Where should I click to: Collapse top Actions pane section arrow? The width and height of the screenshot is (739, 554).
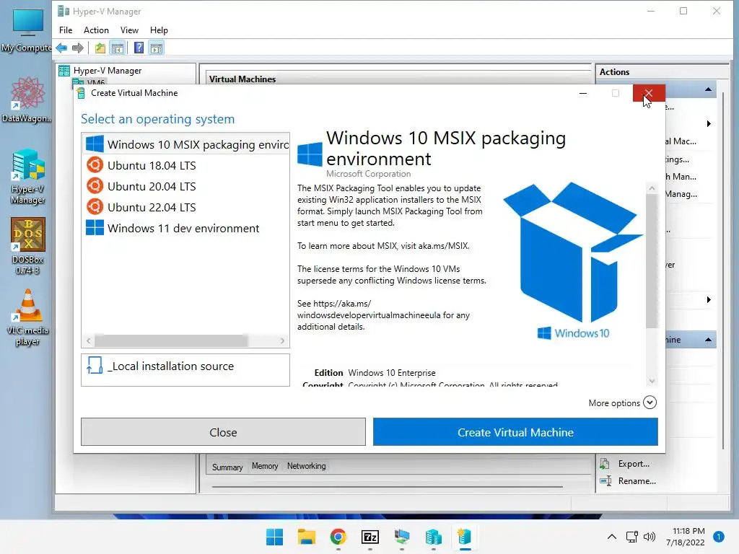[x=708, y=89]
